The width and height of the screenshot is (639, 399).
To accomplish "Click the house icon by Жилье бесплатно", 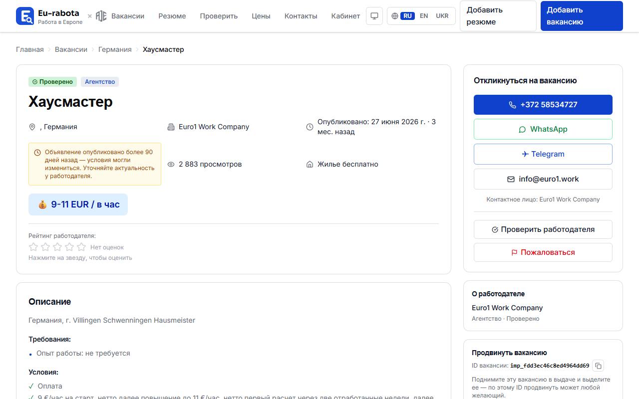I will [310, 165].
